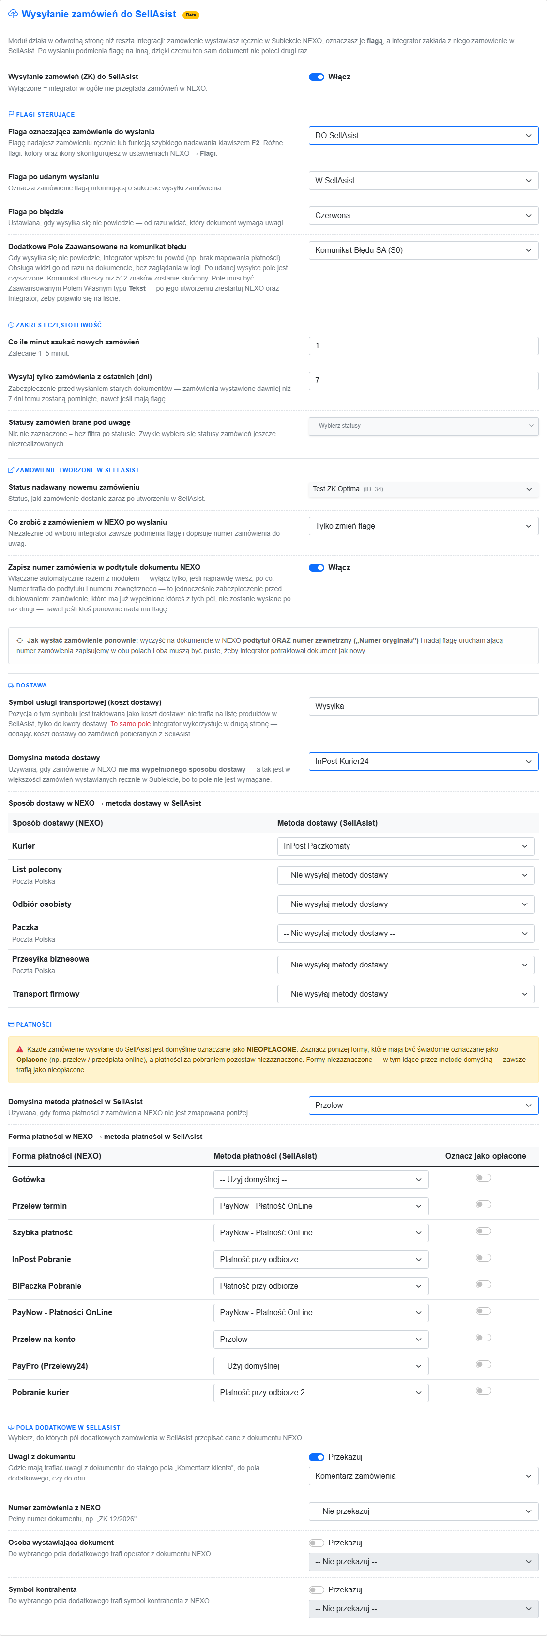Click the clock icon beside Zakres i częstotliwość
The image size is (547, 1636).
(11, 325)
